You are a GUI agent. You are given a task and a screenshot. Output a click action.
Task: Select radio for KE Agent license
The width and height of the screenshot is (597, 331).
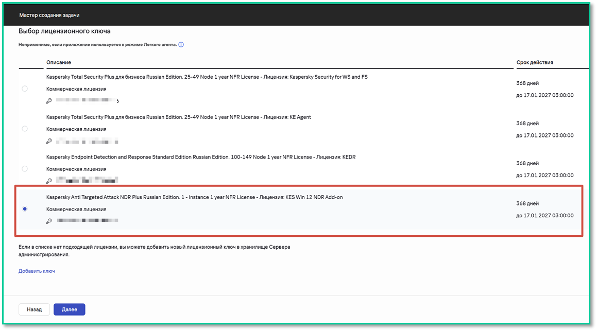tap(25, 129)
